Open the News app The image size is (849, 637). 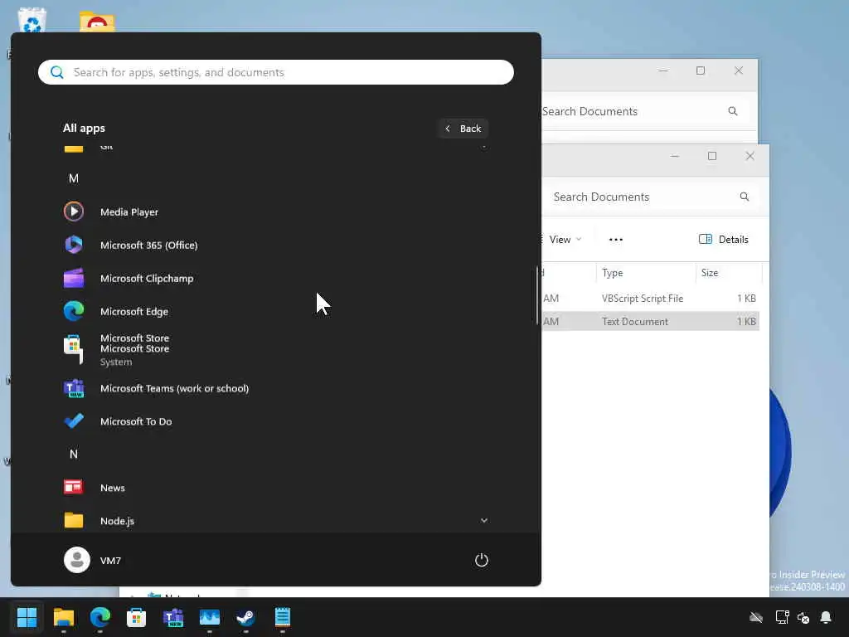click(275, 488)
